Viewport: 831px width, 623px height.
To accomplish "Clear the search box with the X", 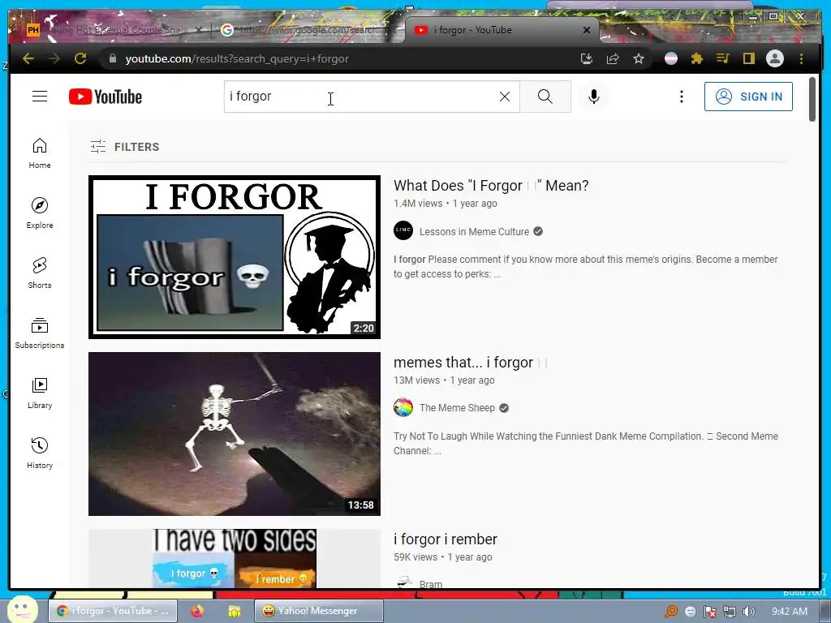I will 505,97.
